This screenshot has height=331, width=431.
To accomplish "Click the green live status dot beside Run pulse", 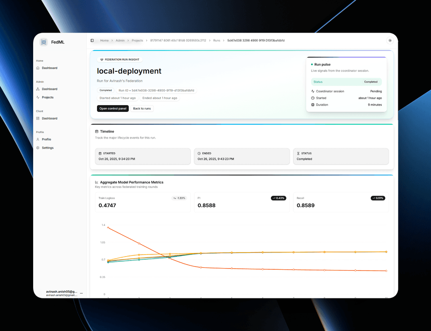I will pyautogui.click(x=312, y=64).
